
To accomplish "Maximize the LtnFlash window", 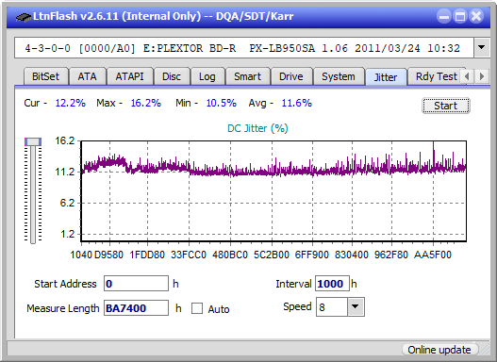I will pos(460,16).
